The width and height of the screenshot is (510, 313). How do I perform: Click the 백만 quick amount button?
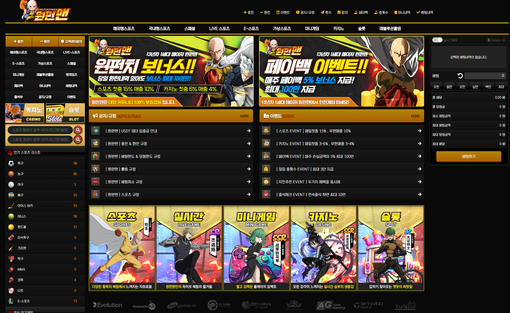coord(488,87)
